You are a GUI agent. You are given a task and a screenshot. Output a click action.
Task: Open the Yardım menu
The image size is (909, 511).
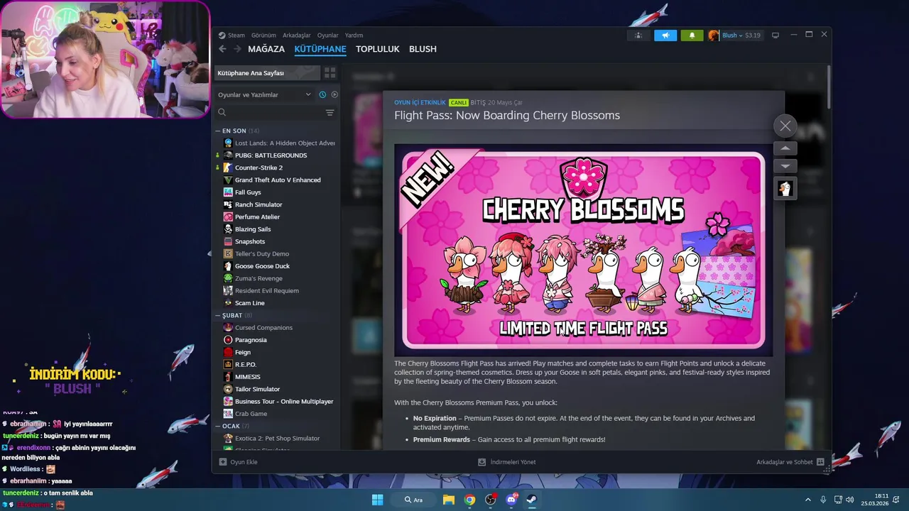pyautogui.click(x=354, y=35)
